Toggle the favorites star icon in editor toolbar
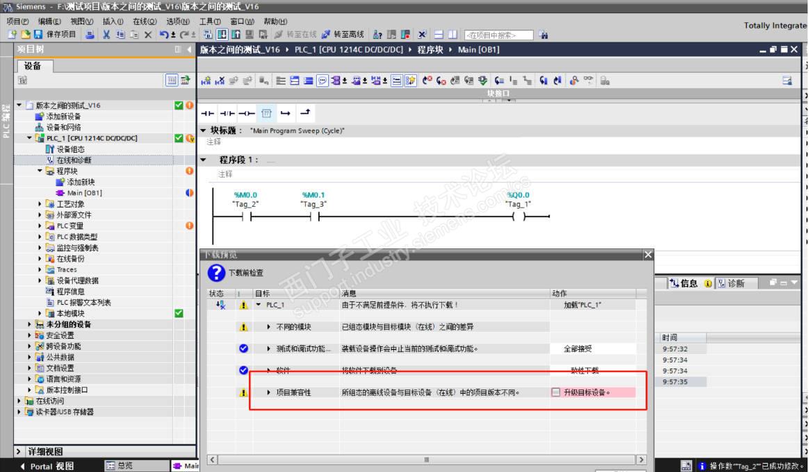The height and width of the screenshot is (472, 809). point(411,81)
